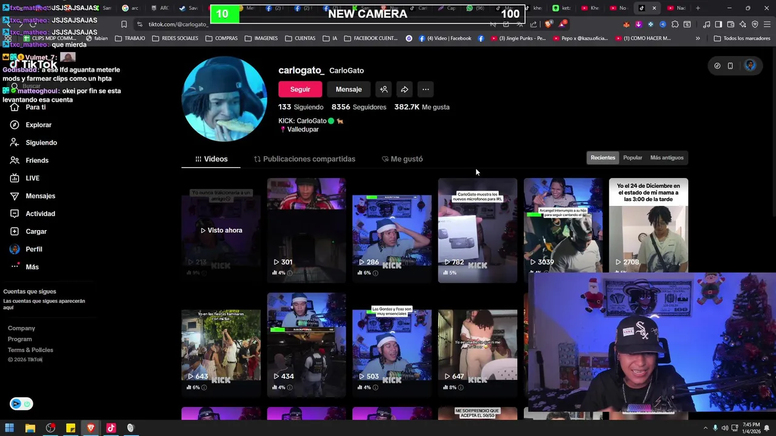
Task: Open new browser tab plus button
Action: [x=698, y=8]
